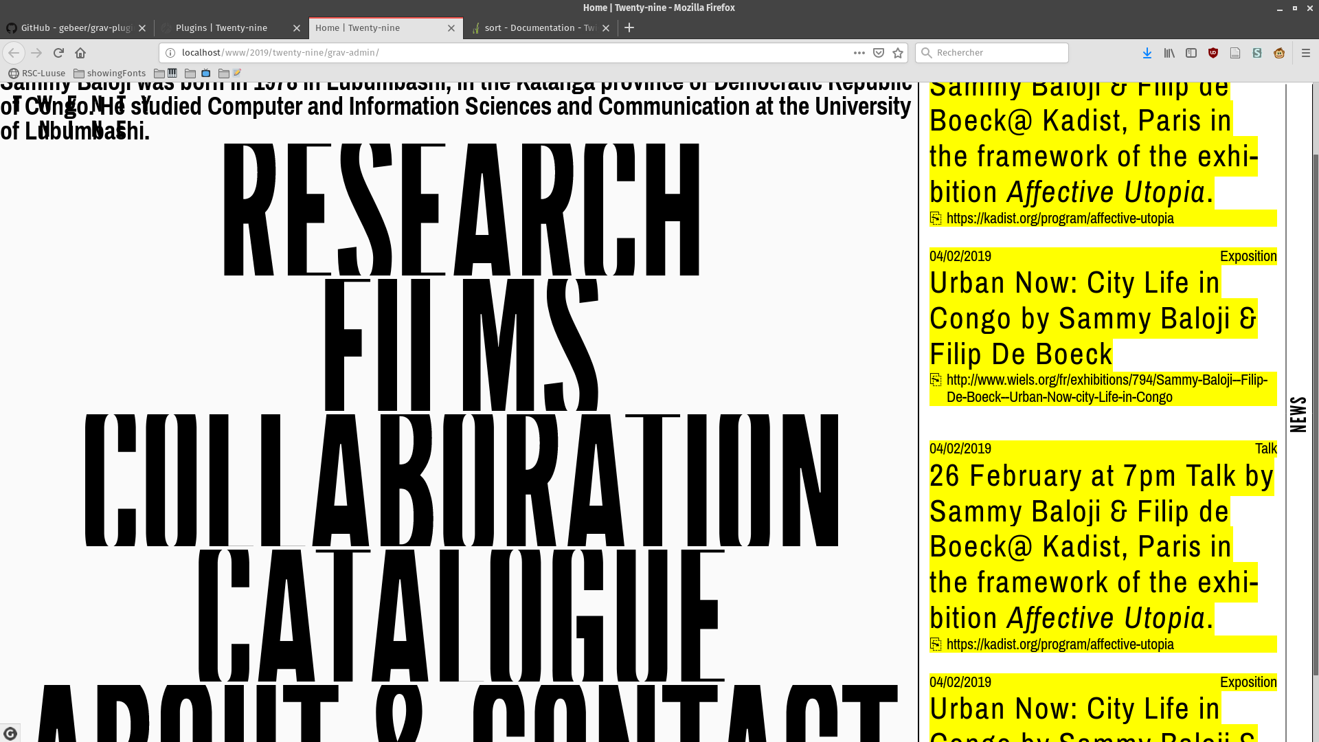Save the page to Pocket
The image size is (1319, 742).
pyautogui.click(x=878, y=53)
